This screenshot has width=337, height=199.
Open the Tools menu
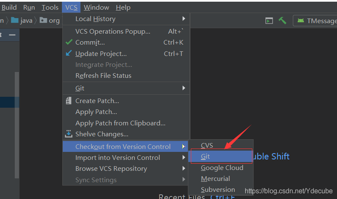(50, 8)
